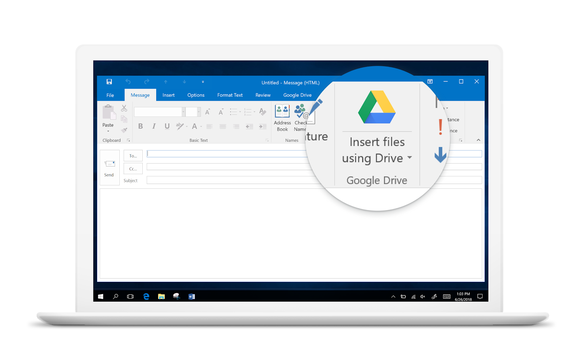Image resolution: width=584 pixels, height=356 pixels.
Task: Show hidden system tray icons
Action: coord(393,296)
